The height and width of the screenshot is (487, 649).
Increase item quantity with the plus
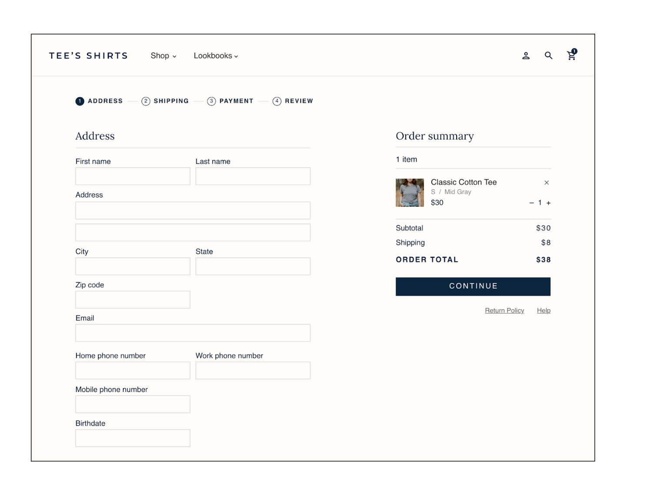[548, 203]
